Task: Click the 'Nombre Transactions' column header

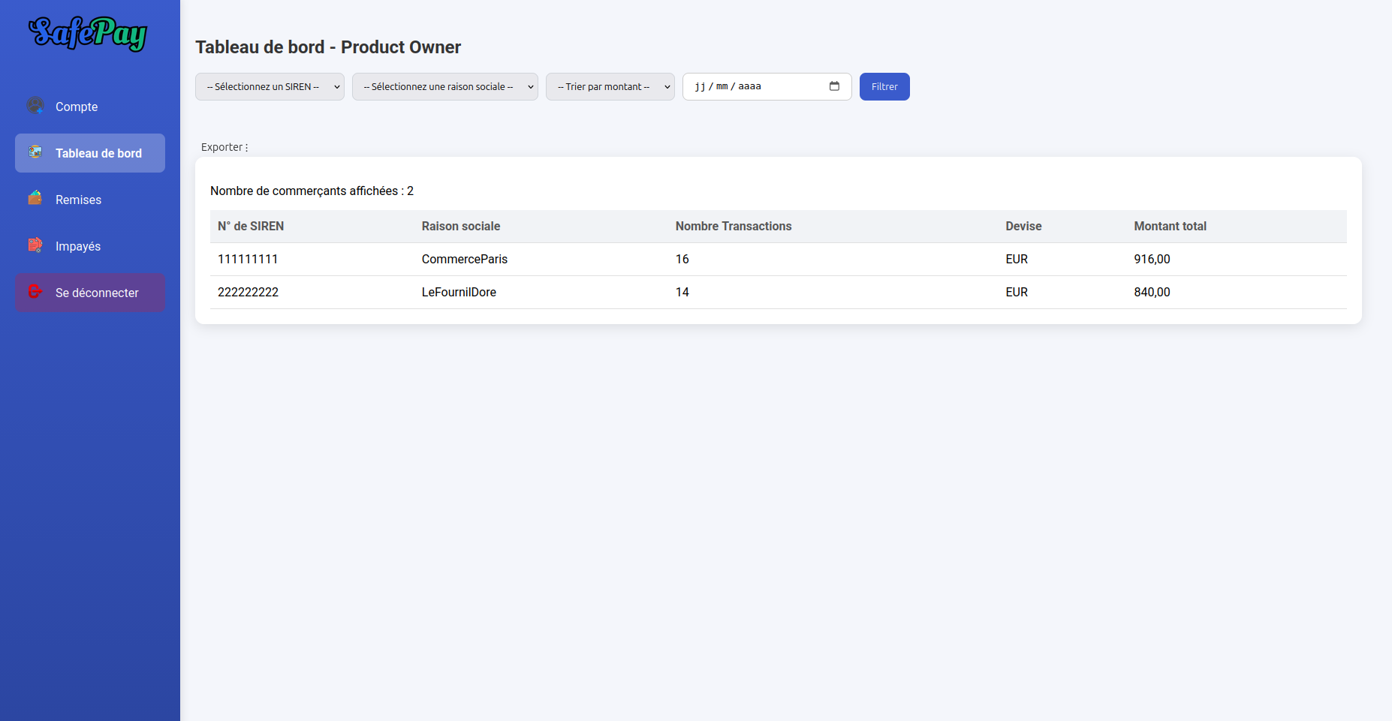Action: [x=733, y=226]
